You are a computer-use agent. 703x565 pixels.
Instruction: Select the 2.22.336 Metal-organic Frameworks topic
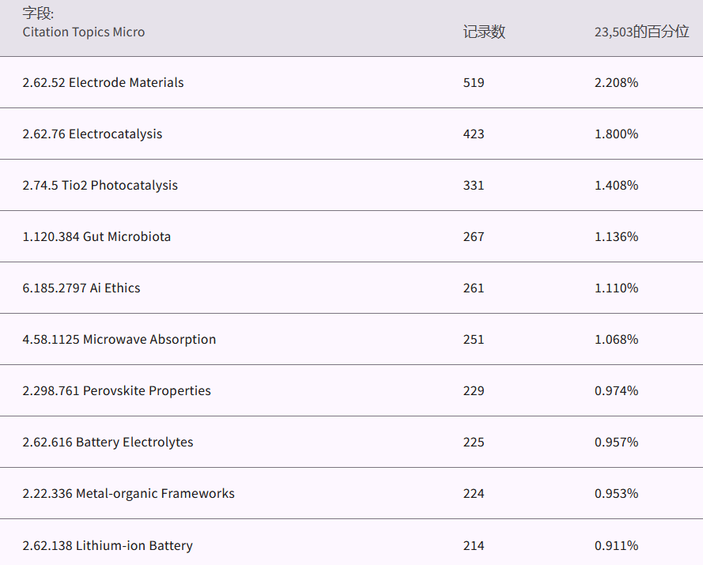click(x=128, y=494)
